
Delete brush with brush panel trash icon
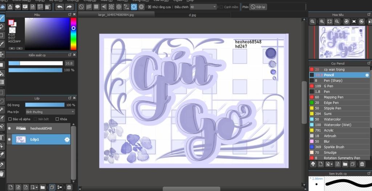362,164
